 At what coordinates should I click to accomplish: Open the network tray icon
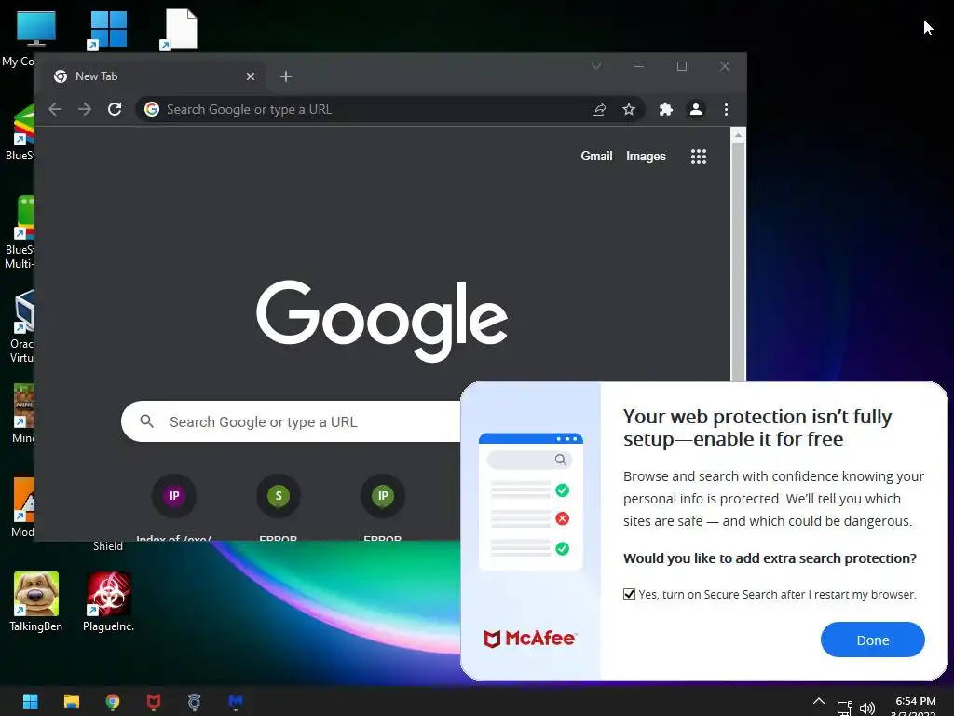tap(844, 709)
